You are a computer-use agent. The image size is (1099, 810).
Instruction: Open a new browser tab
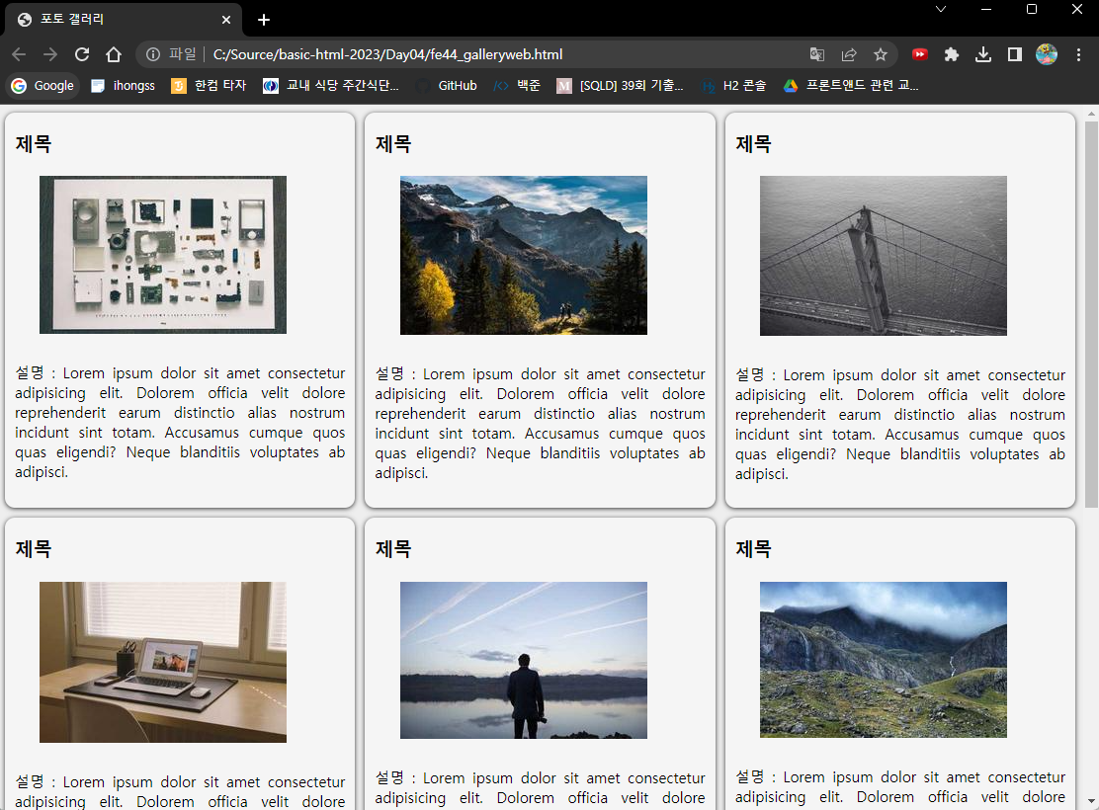pos(264,20)
